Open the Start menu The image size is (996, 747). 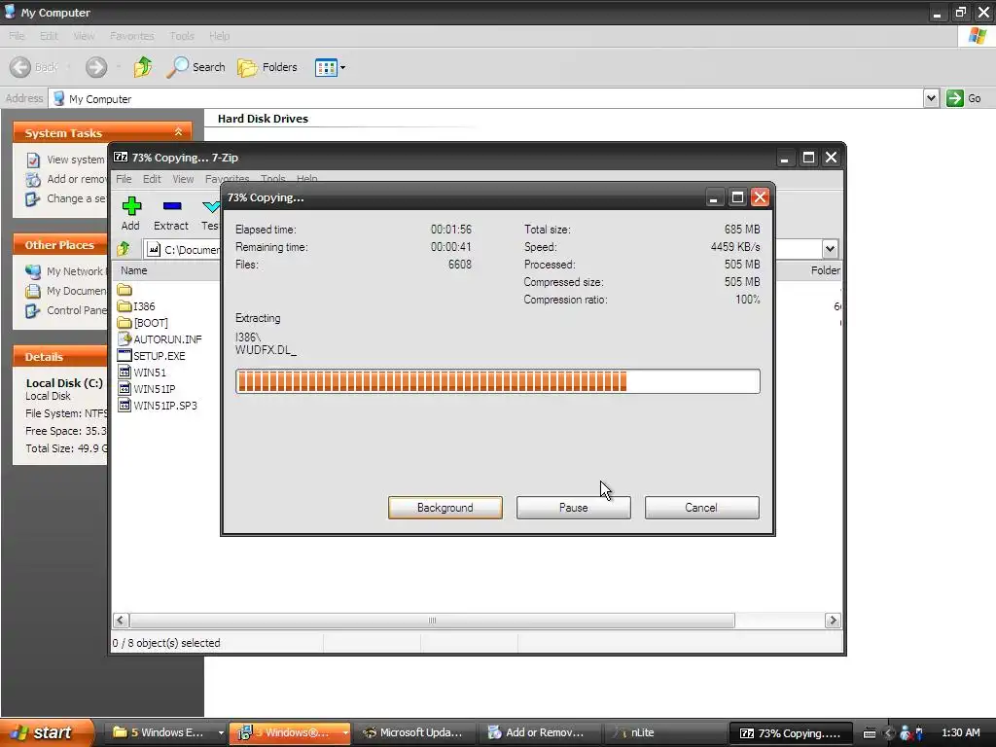click(47, 732)
